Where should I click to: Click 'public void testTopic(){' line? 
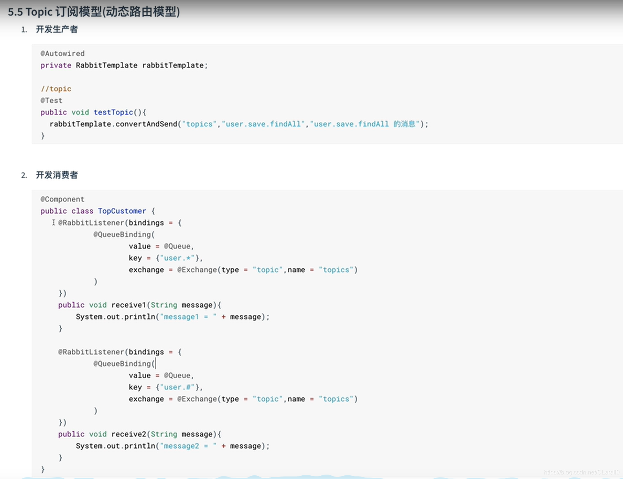pos(93,112)
